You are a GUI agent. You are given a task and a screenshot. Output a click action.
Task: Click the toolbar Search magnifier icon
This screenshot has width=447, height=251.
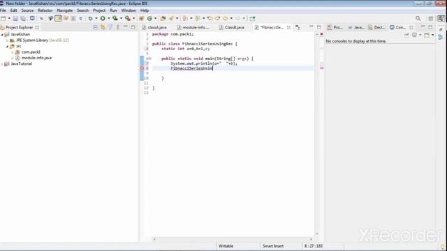point(418,19)
